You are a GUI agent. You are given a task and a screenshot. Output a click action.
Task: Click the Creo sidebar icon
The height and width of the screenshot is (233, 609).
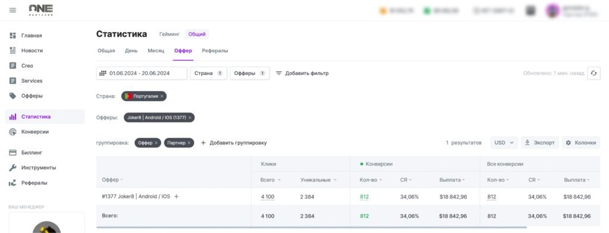pyautogui.click(x=12, y=65)
